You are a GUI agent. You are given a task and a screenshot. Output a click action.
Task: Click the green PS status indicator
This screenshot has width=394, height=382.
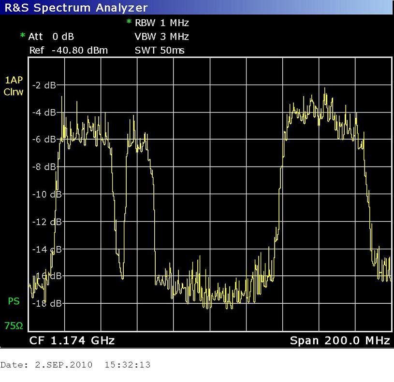(x=14, y=301)
